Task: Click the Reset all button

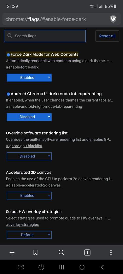Action: pos(107,36)
